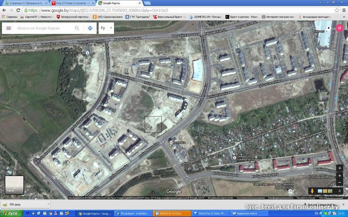Open the "Белорусский партизан" bookmark
Screen dimensions: 348x217
73,17
